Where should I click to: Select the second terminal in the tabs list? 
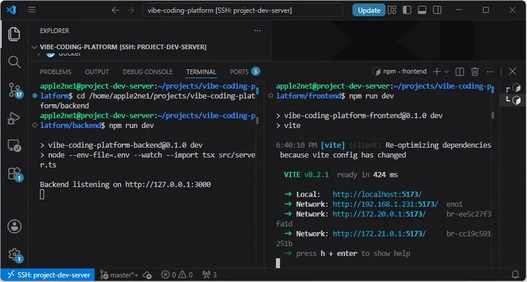pos(514,99)
